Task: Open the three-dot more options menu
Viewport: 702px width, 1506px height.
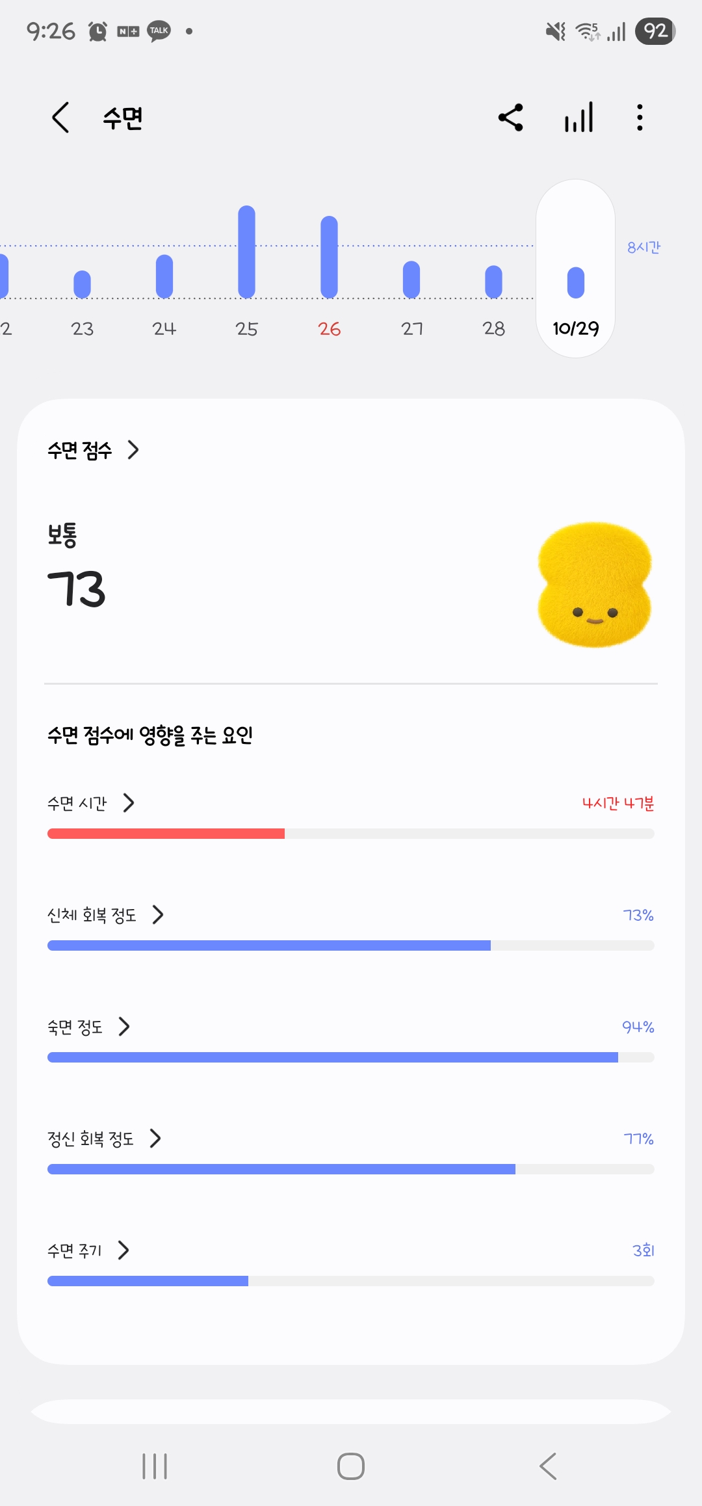Action: click(x=640, y=118)
